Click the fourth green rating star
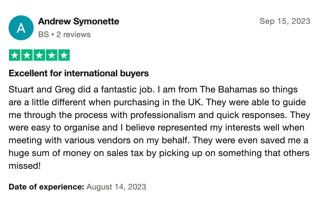This screenshot has height=202, width=326. tap(52, 55)
